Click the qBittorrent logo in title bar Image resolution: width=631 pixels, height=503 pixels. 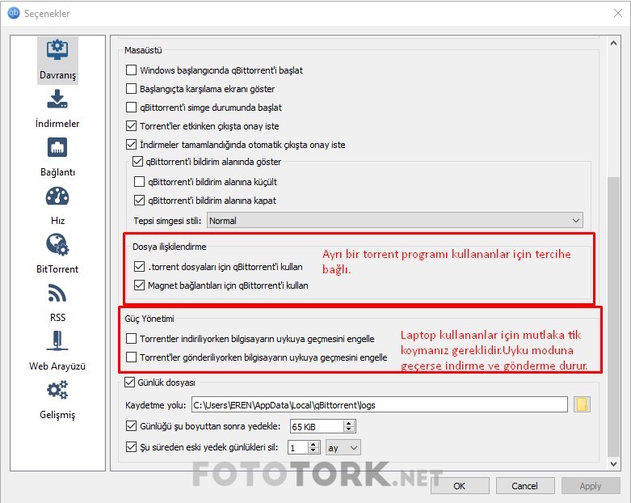(13, 13)
